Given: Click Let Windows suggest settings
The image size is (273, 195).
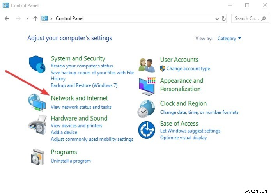Looking at the screenshot, I should pos(190,131).
